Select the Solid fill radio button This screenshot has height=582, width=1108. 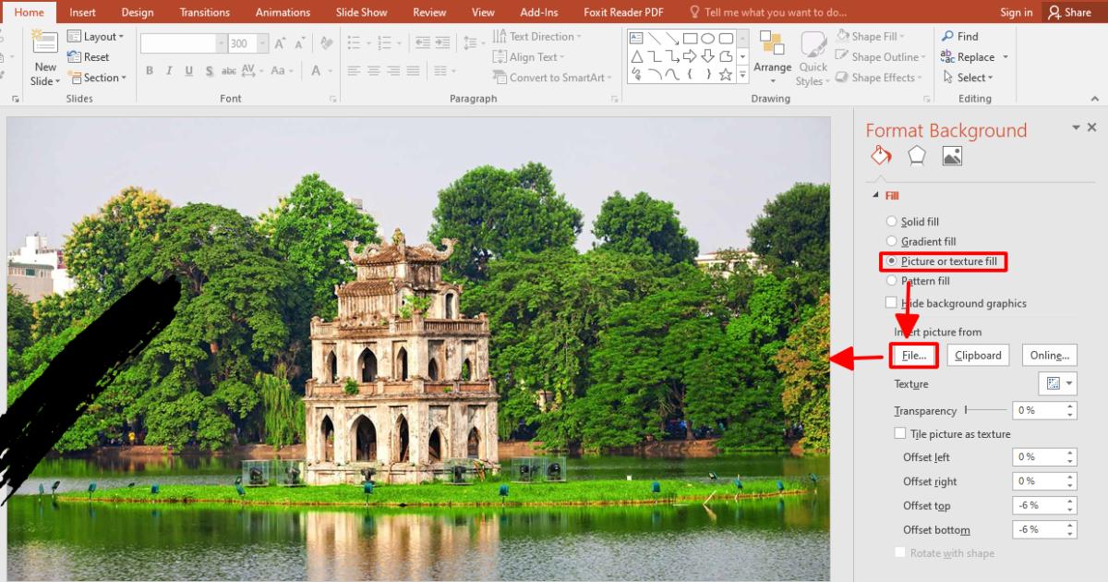point(892,221)
